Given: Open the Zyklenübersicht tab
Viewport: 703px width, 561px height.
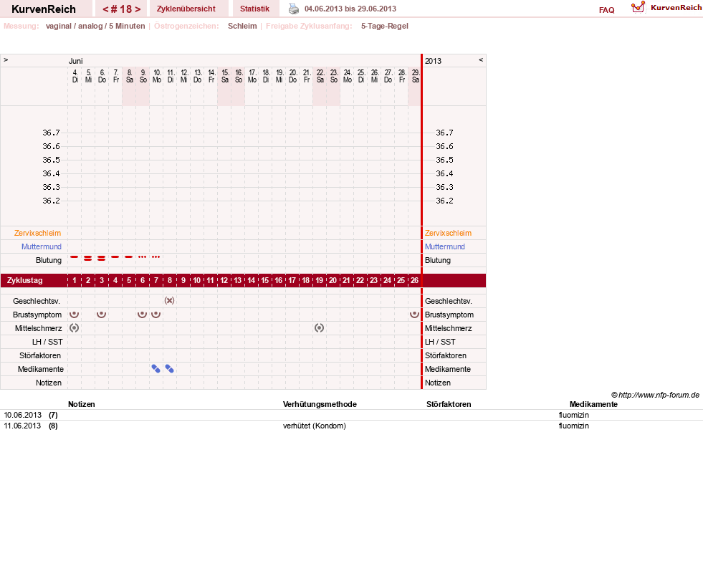Looking at the screenshot, I should (186, 9).
